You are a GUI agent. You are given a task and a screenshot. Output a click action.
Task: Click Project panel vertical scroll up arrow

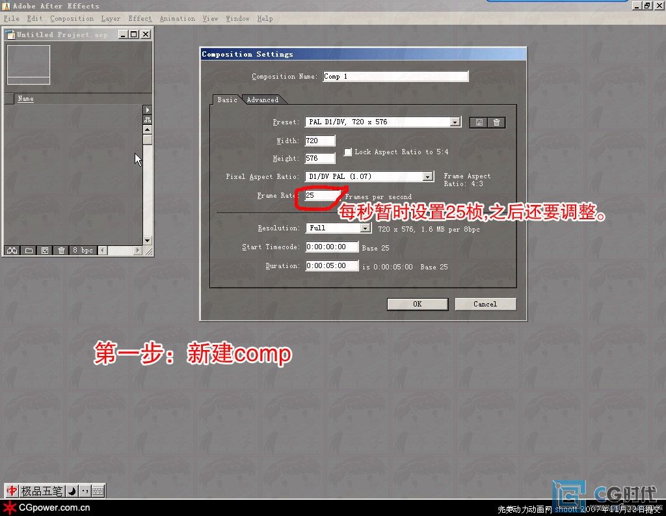click(148, 129)
